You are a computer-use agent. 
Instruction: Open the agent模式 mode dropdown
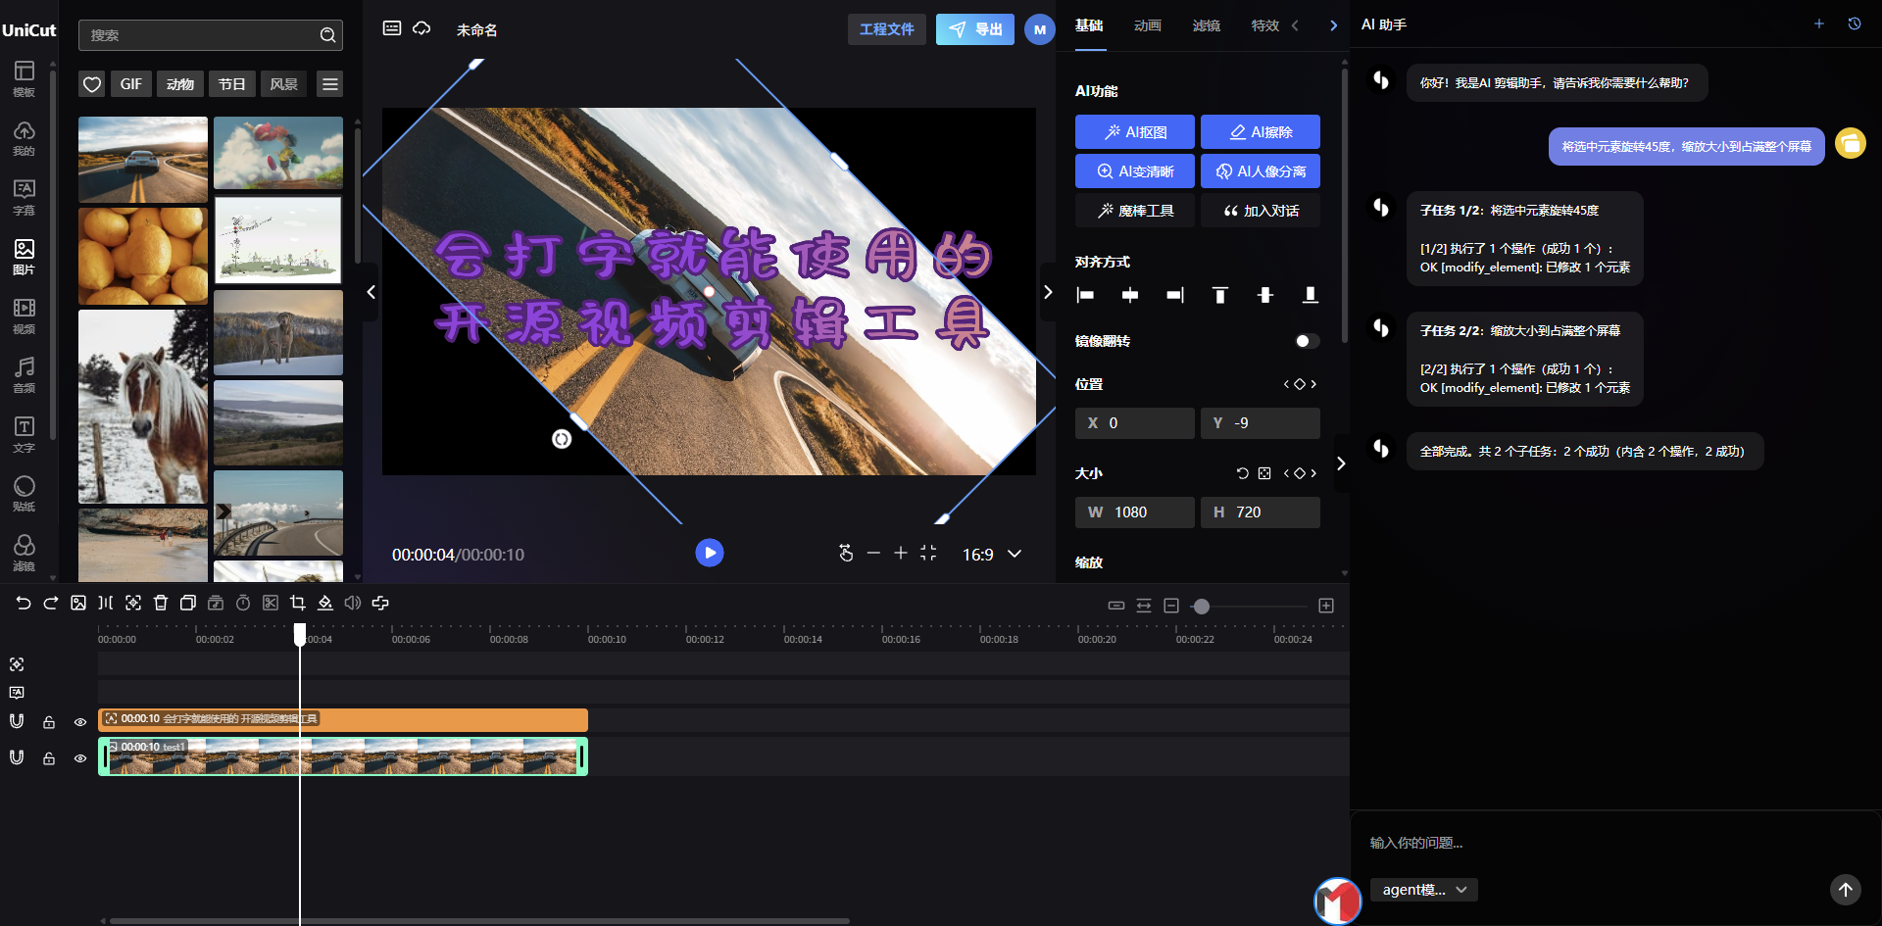[x=1423, y=890]
